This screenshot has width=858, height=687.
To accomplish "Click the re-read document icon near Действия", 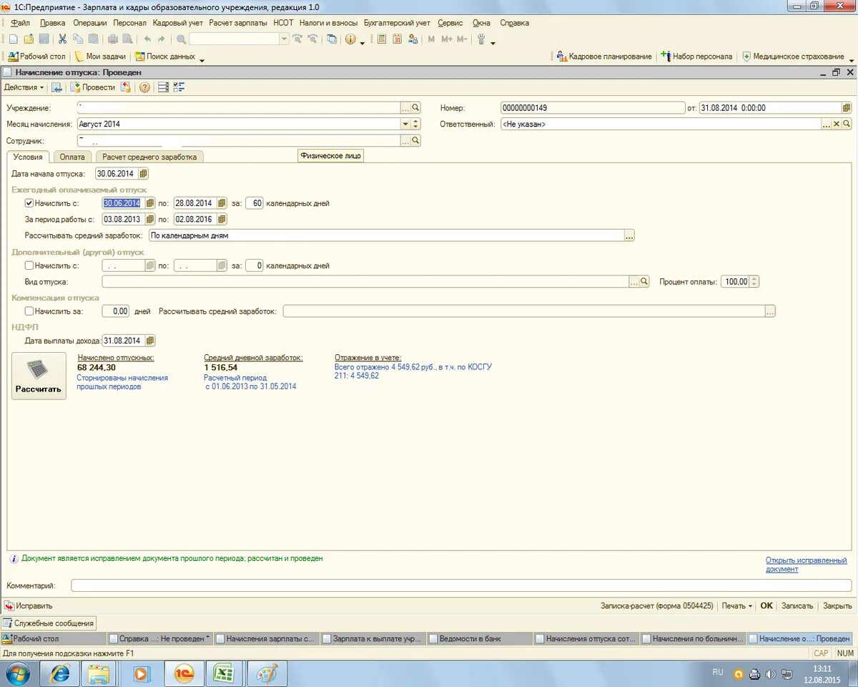I will [x=56, y=87].
